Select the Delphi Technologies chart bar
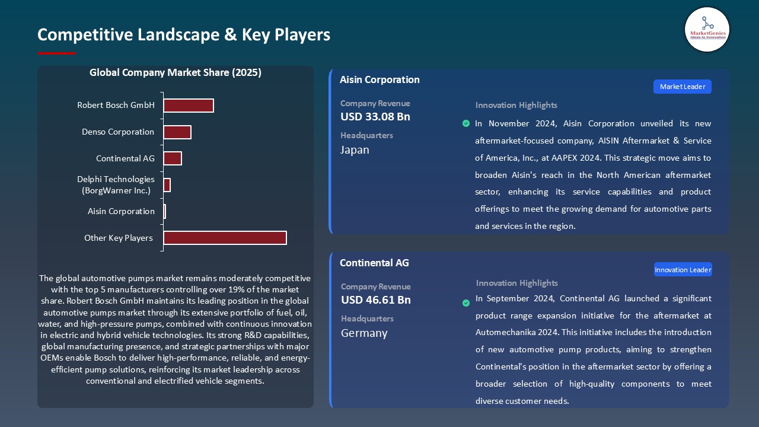This screenshot has width=759, height=427. click(167, 185)
